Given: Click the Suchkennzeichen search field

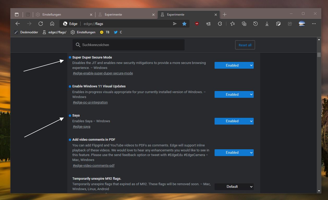Looking at the screenshot, I should click(129, 45).
